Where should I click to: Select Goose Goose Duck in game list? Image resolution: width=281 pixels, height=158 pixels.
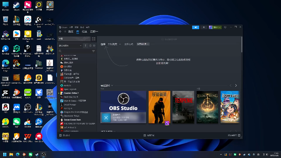tap(72, 120)
